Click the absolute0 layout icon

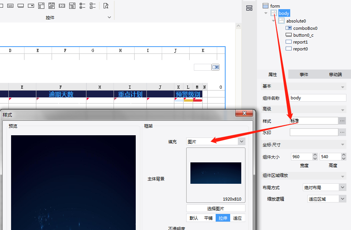(x=281, y=21)
